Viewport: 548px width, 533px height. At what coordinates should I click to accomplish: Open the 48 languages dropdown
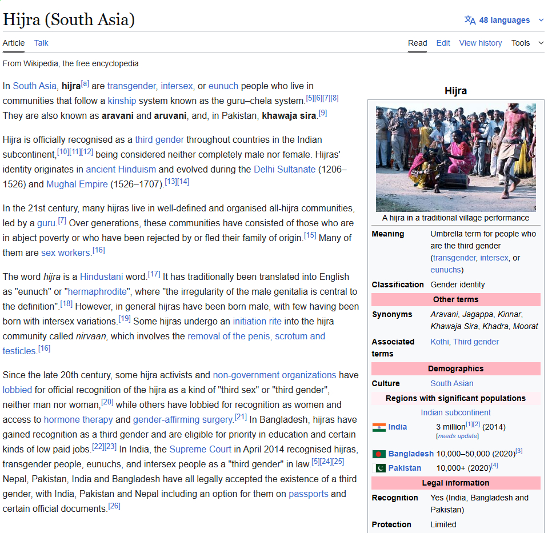click(x=505, y=20)
